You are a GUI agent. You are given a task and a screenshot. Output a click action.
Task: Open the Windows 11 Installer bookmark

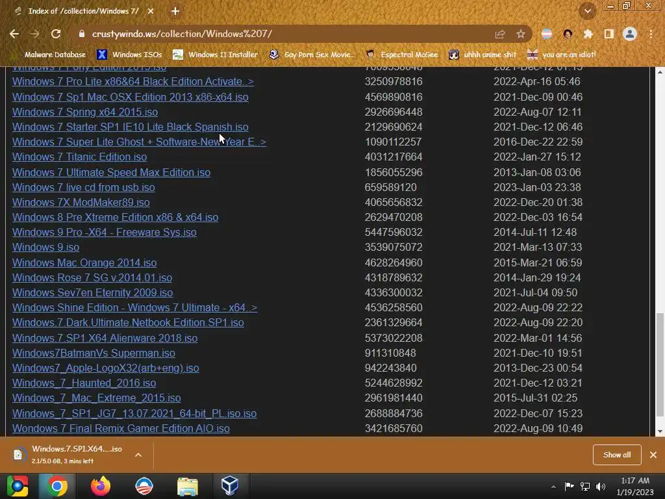pyautogui.click(x=216, y=55)
